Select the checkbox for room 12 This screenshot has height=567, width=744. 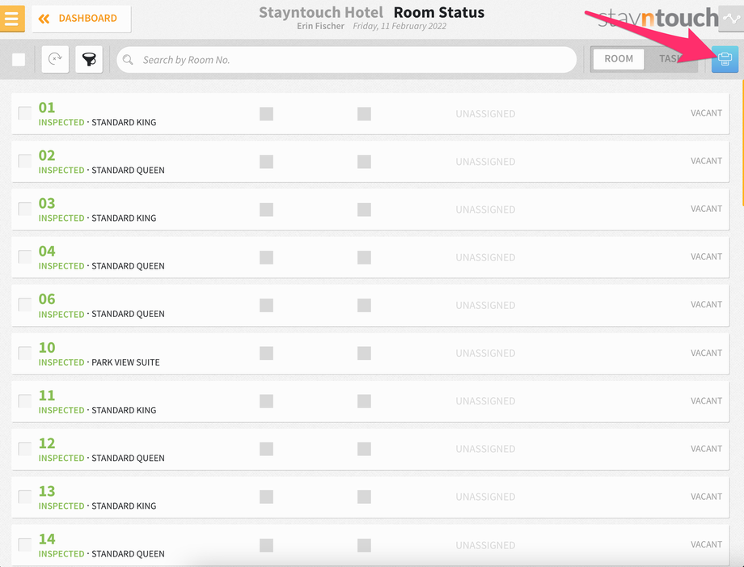pos(25,450)
